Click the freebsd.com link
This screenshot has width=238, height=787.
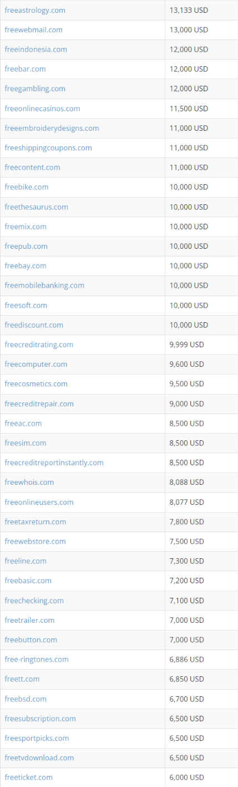coord(26,699)
